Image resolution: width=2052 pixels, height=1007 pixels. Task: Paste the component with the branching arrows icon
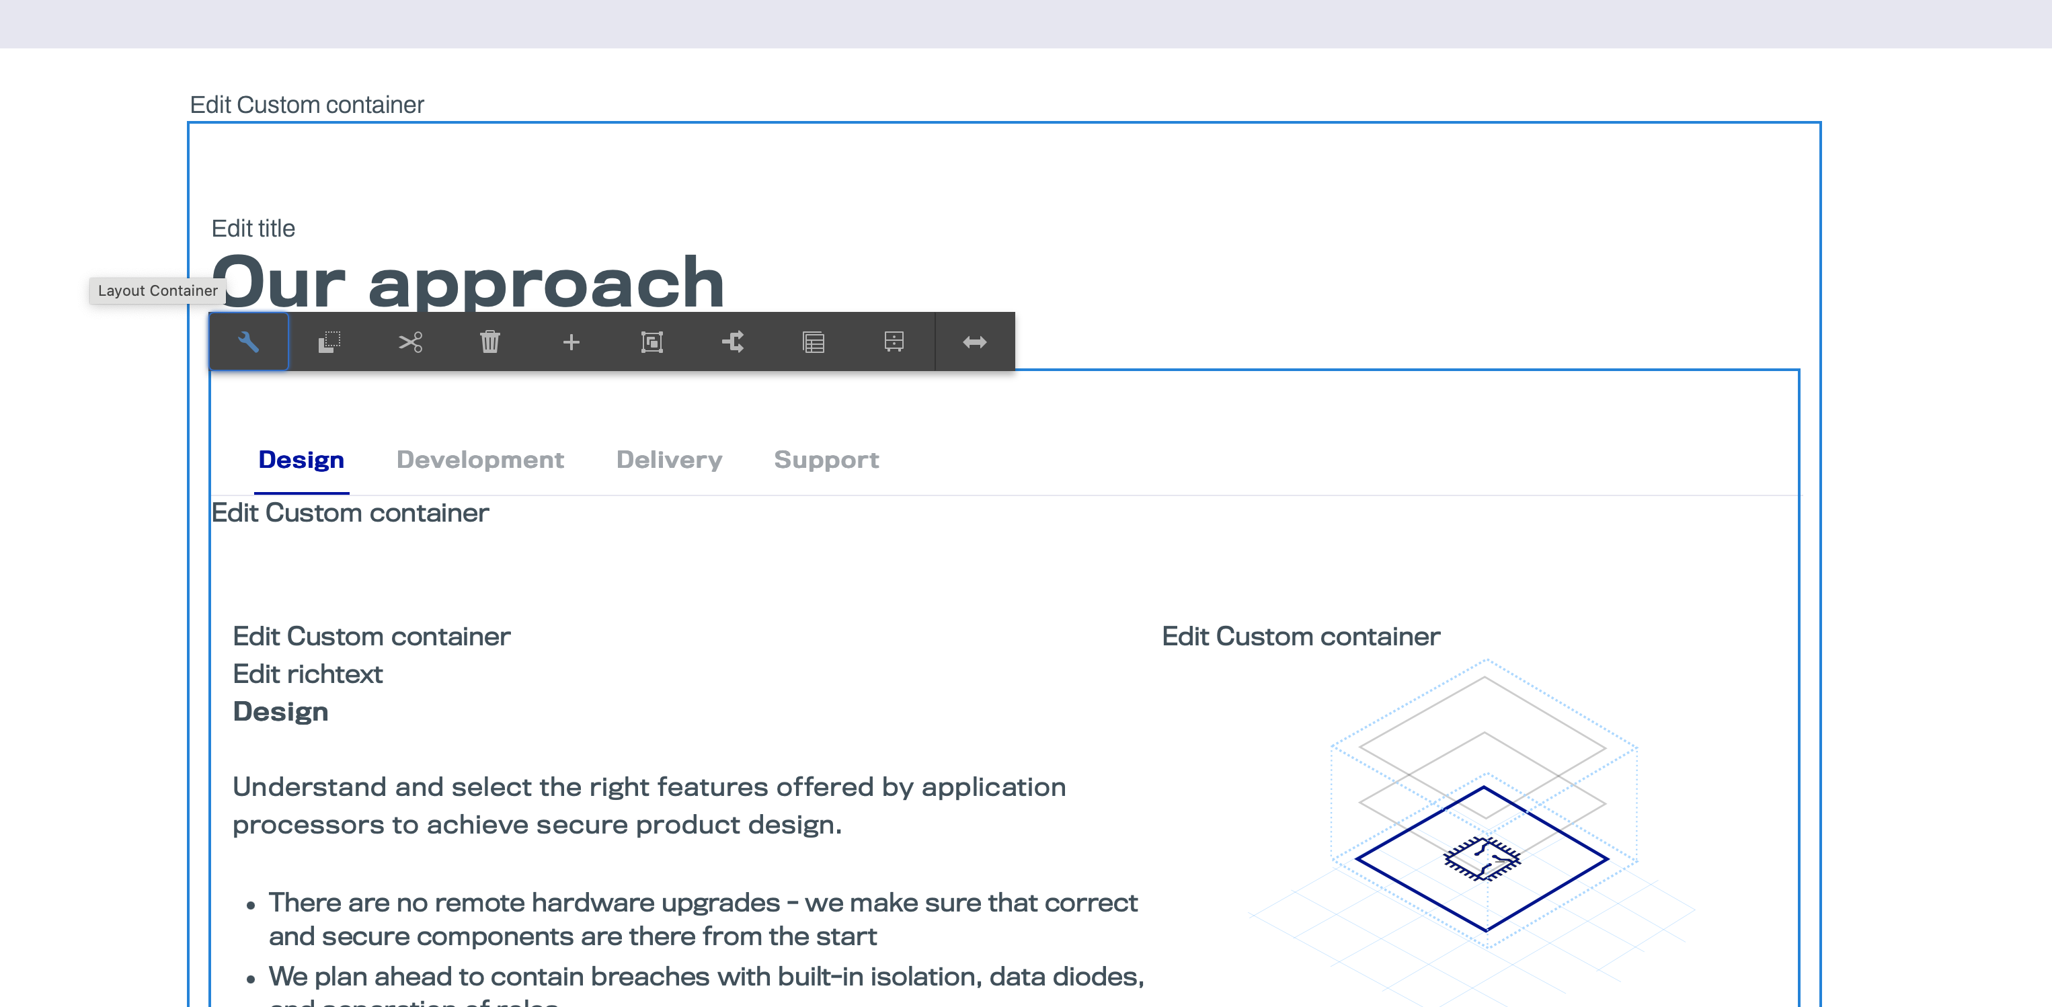(x=733, y=341)
